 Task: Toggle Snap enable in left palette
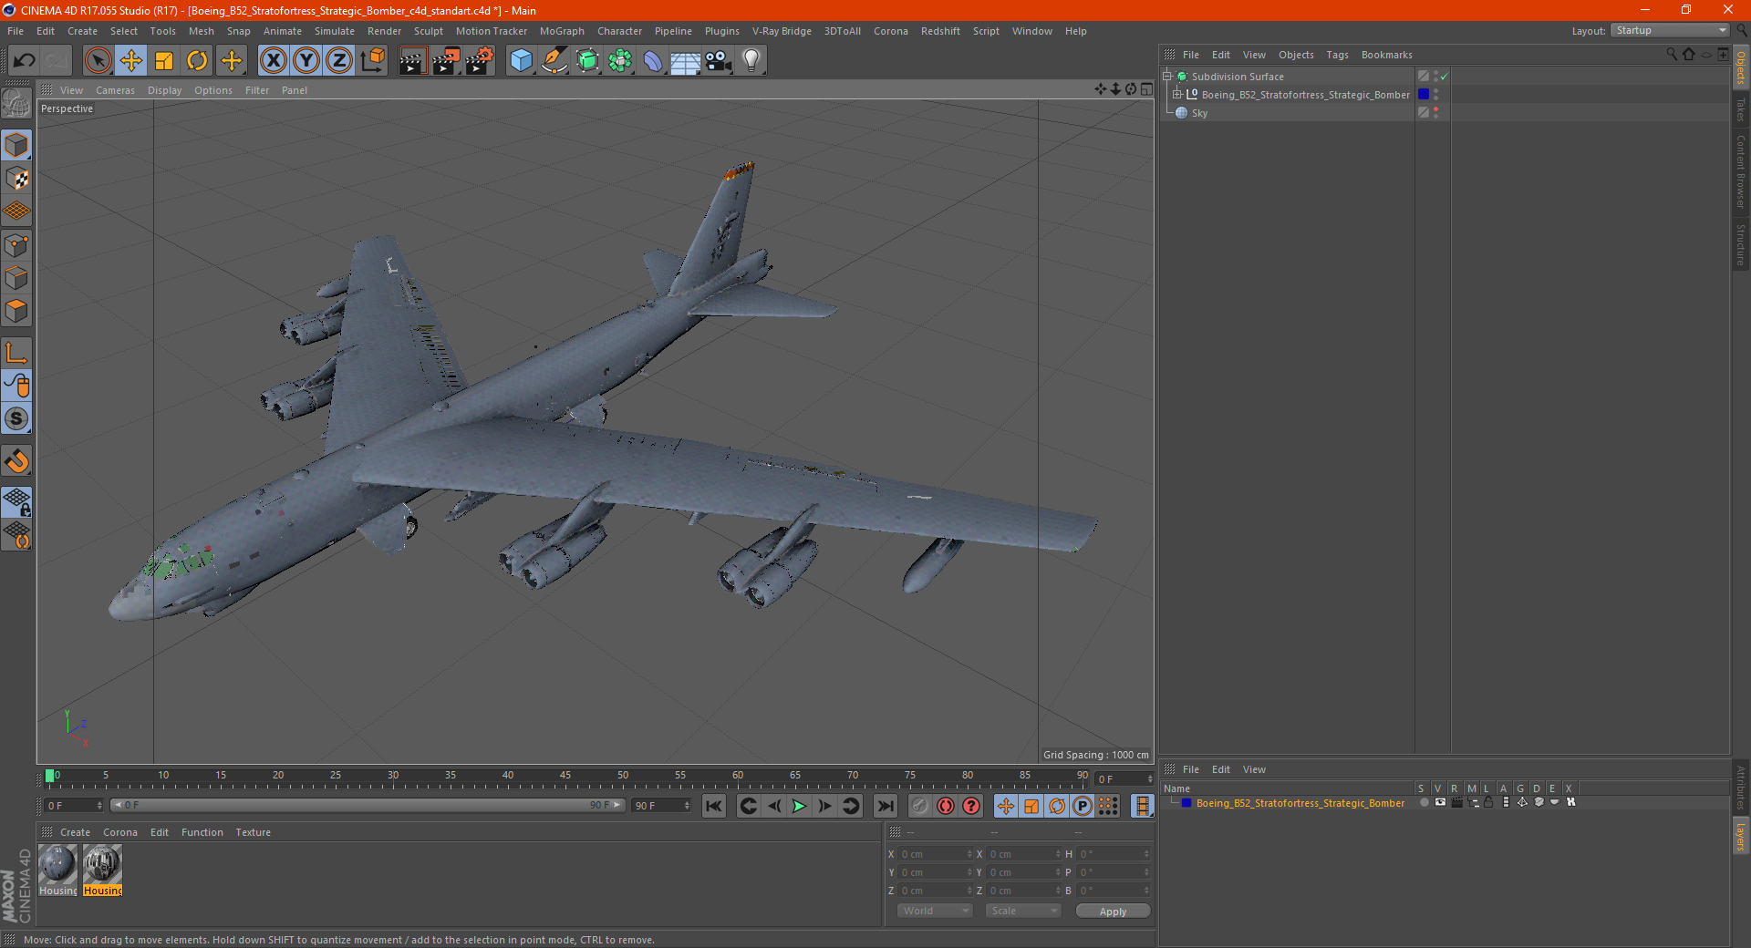pyautogui.click(x=16, y=419)
